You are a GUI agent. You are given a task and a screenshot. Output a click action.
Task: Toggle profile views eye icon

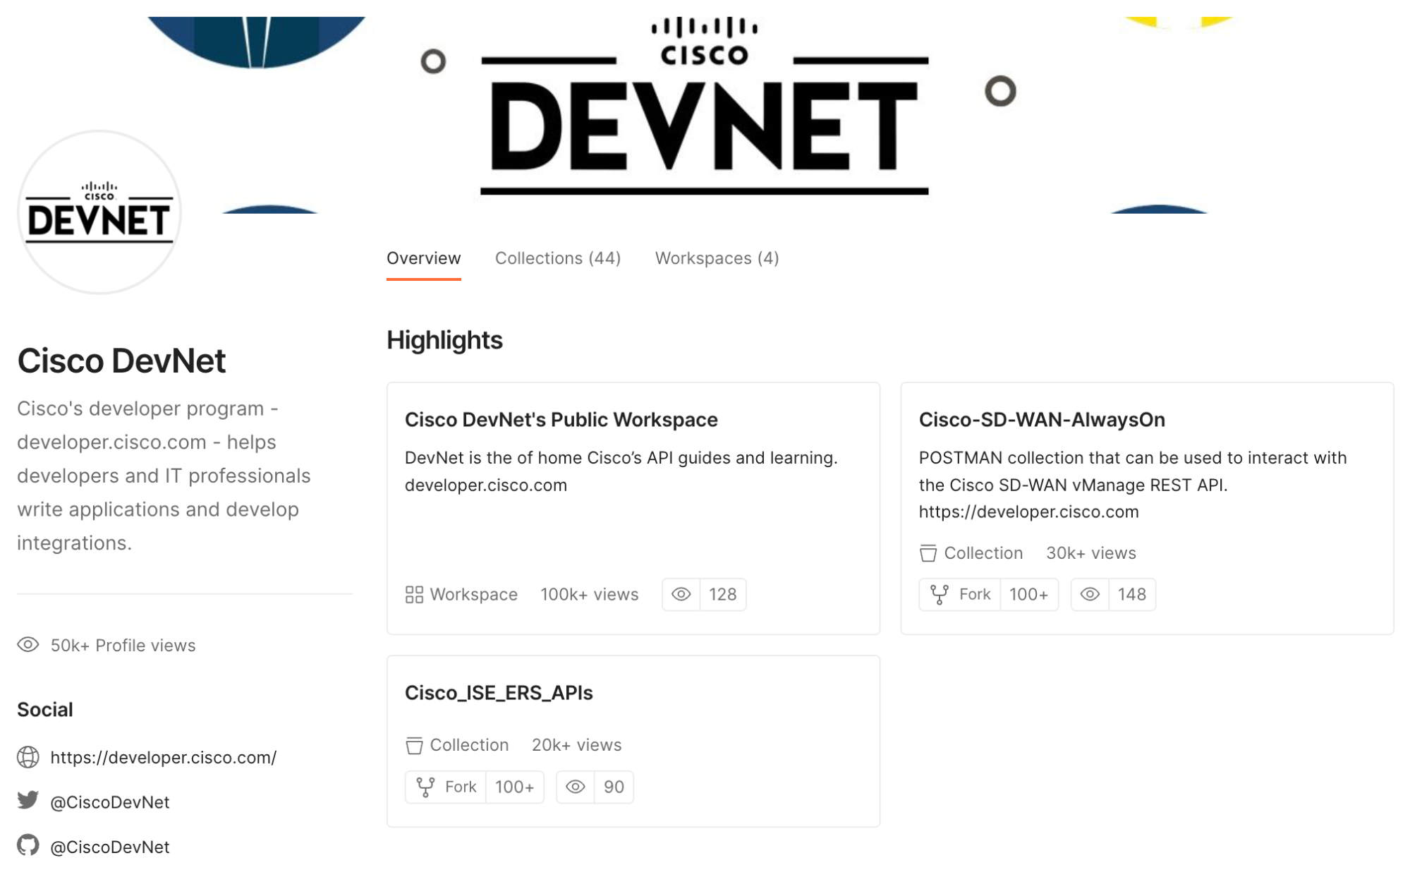click(28, 644)
